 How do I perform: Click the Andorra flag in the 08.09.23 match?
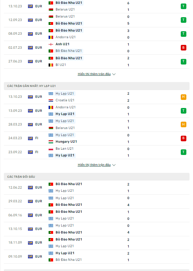[51, 37]
